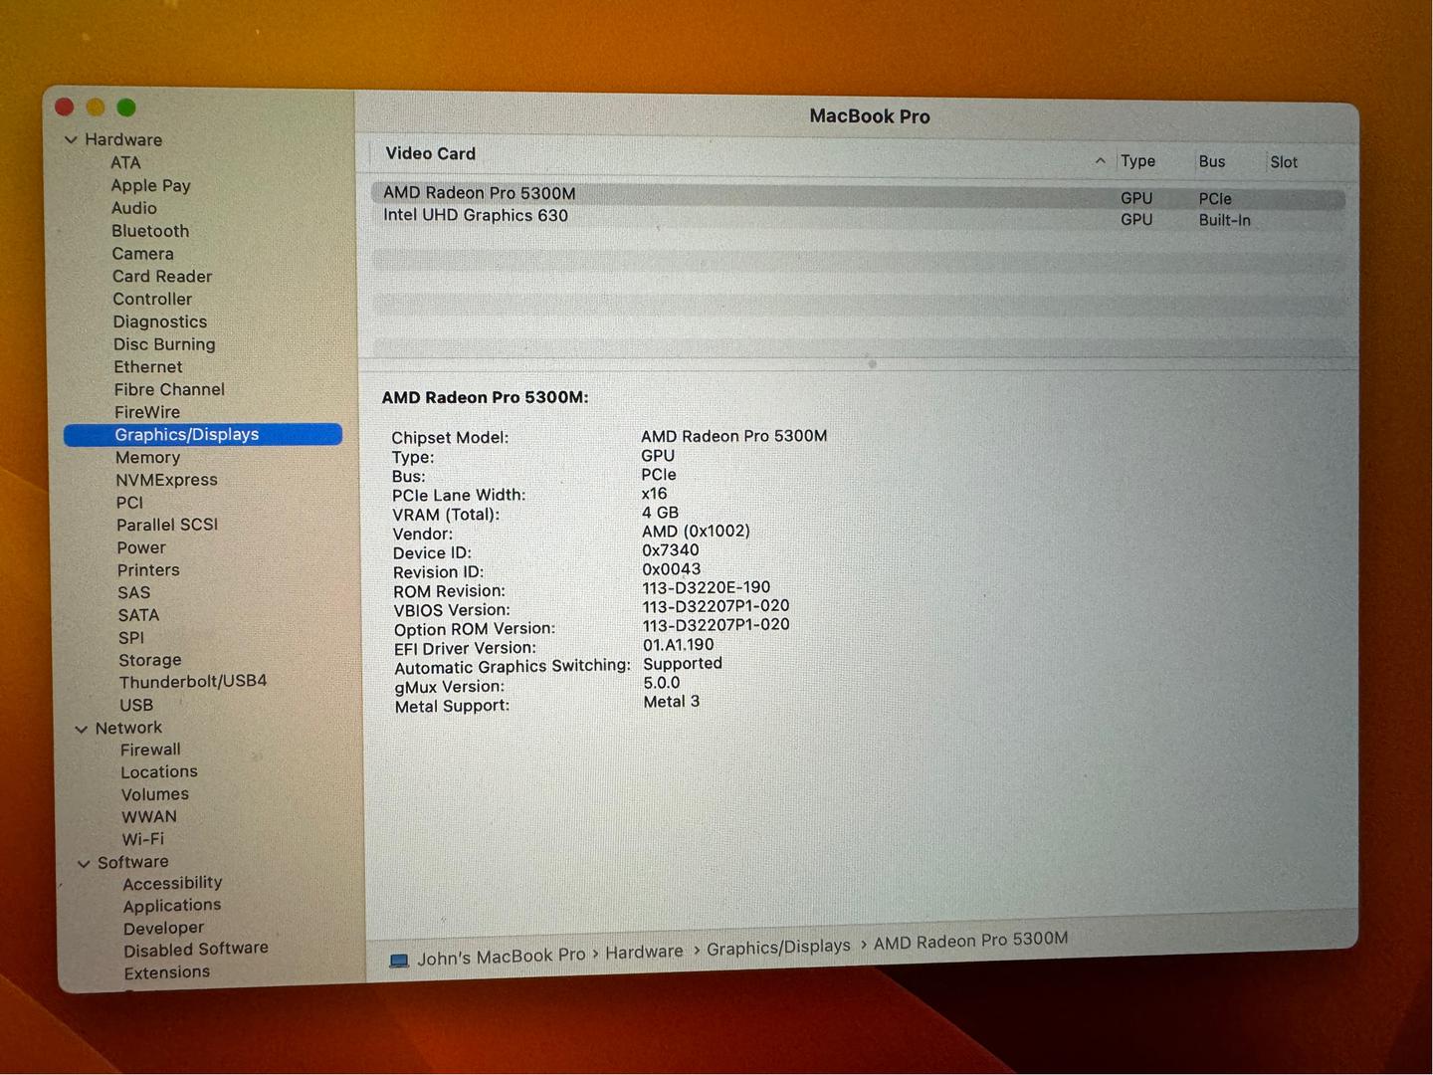Sort by the Bus column header
This screenshot has height=1075, width=1433.
[x=1212, y=161]
